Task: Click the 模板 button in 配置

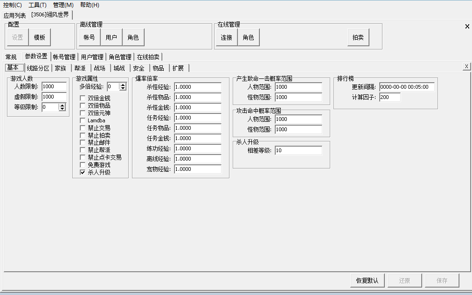Action: point(40,37)
